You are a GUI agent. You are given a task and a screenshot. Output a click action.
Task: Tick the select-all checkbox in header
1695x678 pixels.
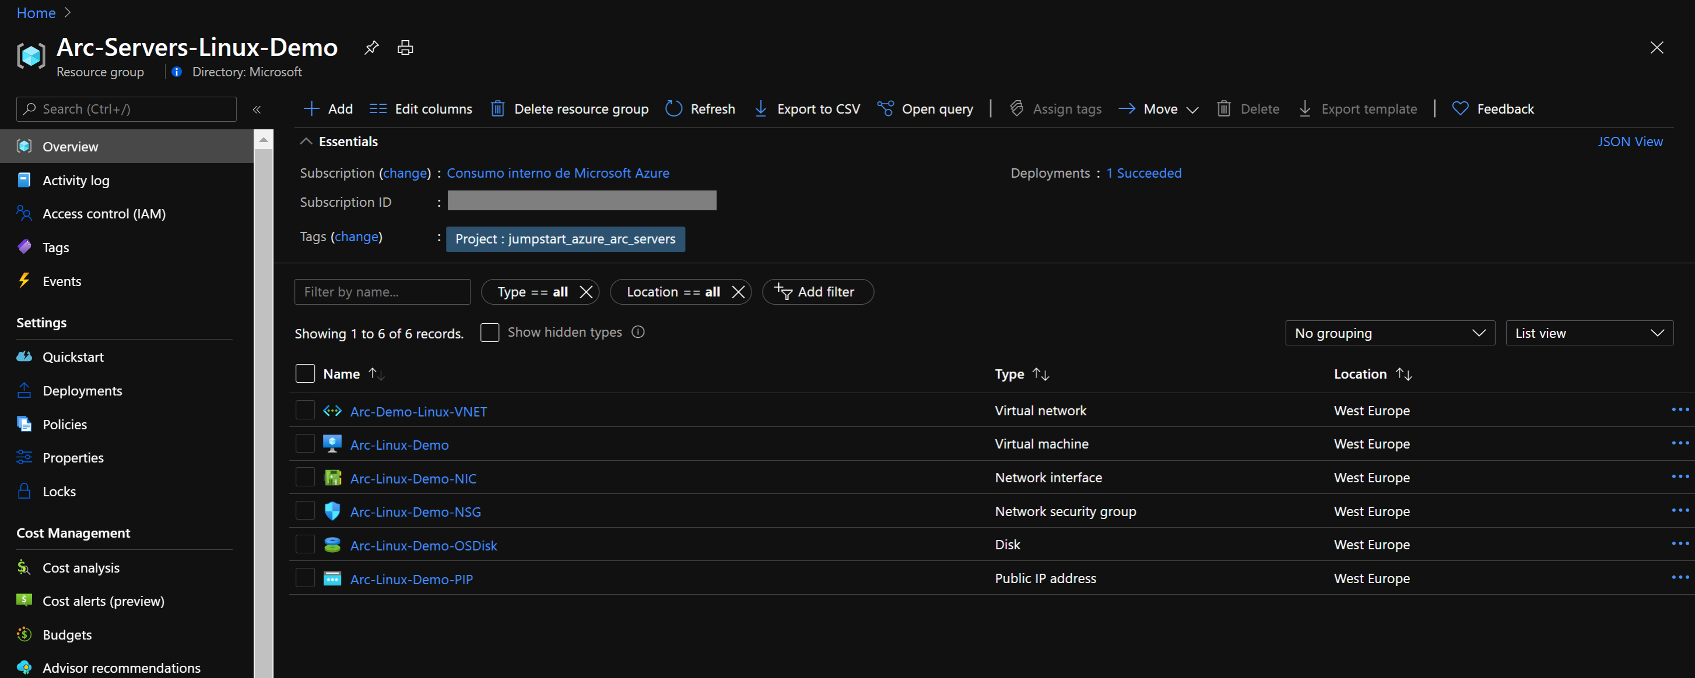306,373
